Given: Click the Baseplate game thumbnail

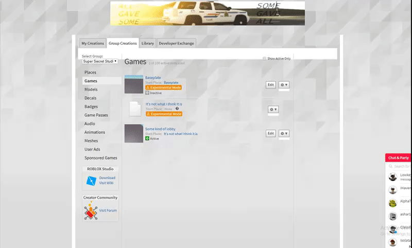Looking at the screenshot, I should (x=134, y=84).
